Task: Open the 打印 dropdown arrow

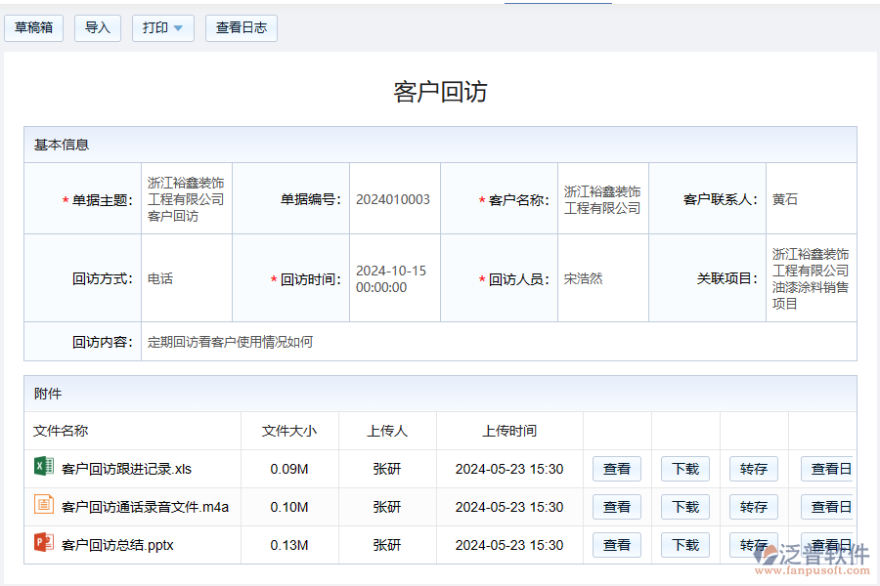Action: click(176, 27)
